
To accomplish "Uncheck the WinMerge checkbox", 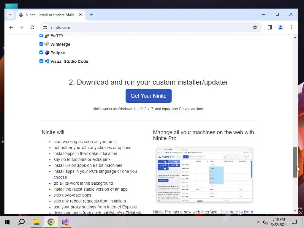I will click(41, 44).
